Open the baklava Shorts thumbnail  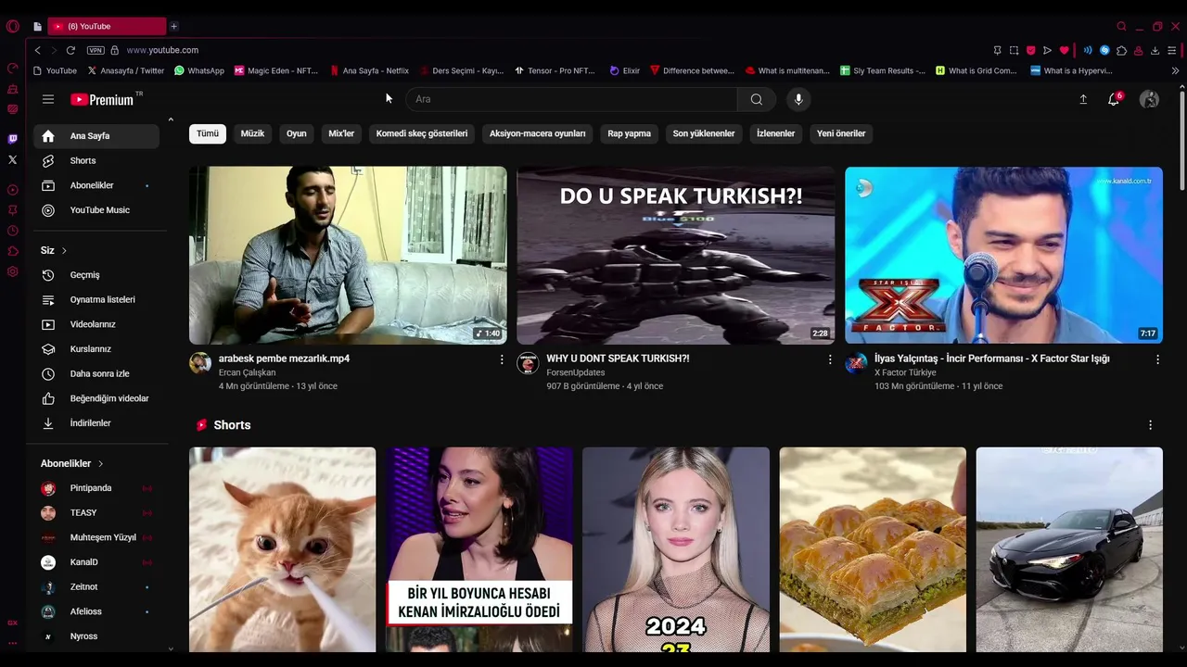pyautogui.click(x=873, y=550)
